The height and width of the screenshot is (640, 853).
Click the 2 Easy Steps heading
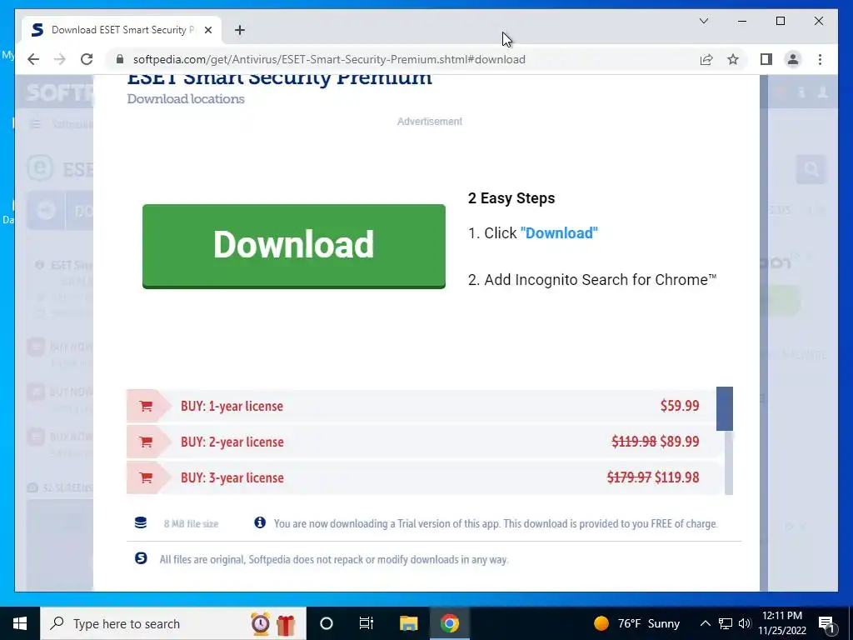coord(511,198)
